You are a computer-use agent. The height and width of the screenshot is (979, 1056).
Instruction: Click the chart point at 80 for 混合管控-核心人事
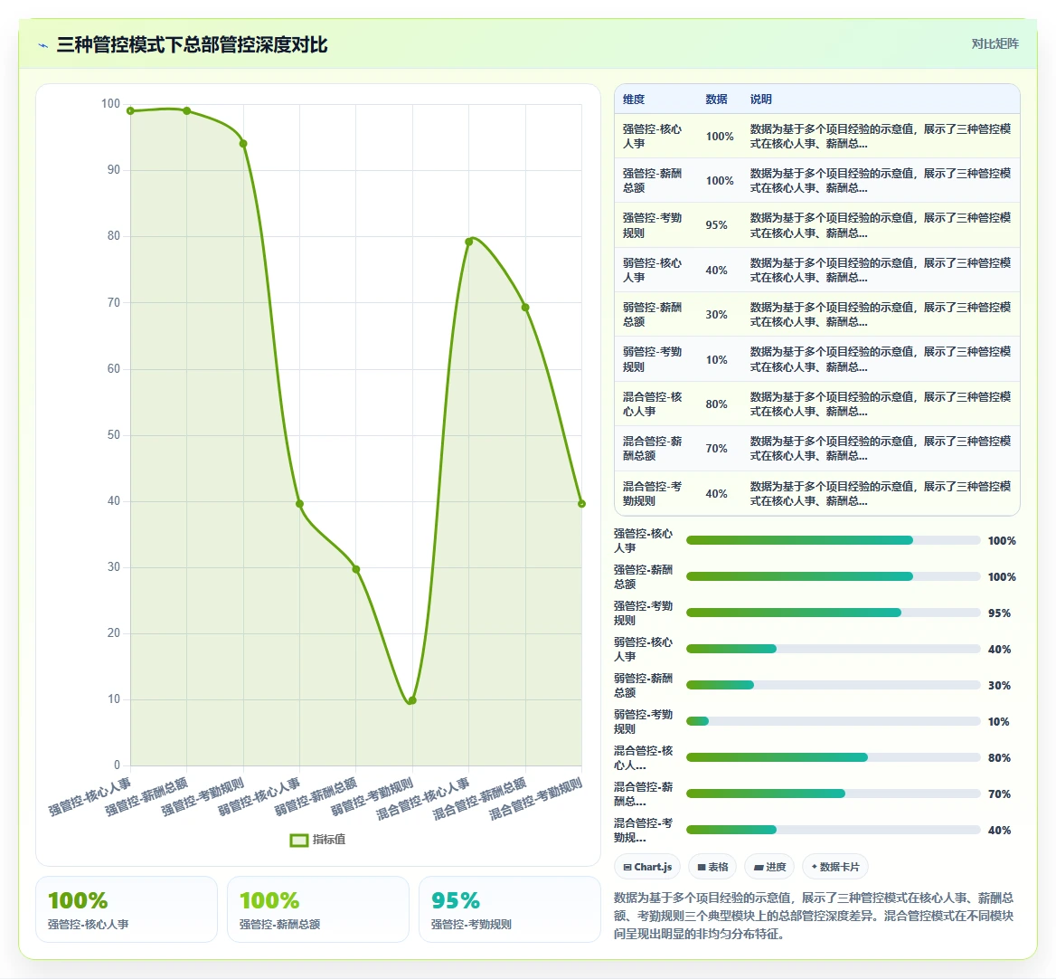click(x=468, y=242)
